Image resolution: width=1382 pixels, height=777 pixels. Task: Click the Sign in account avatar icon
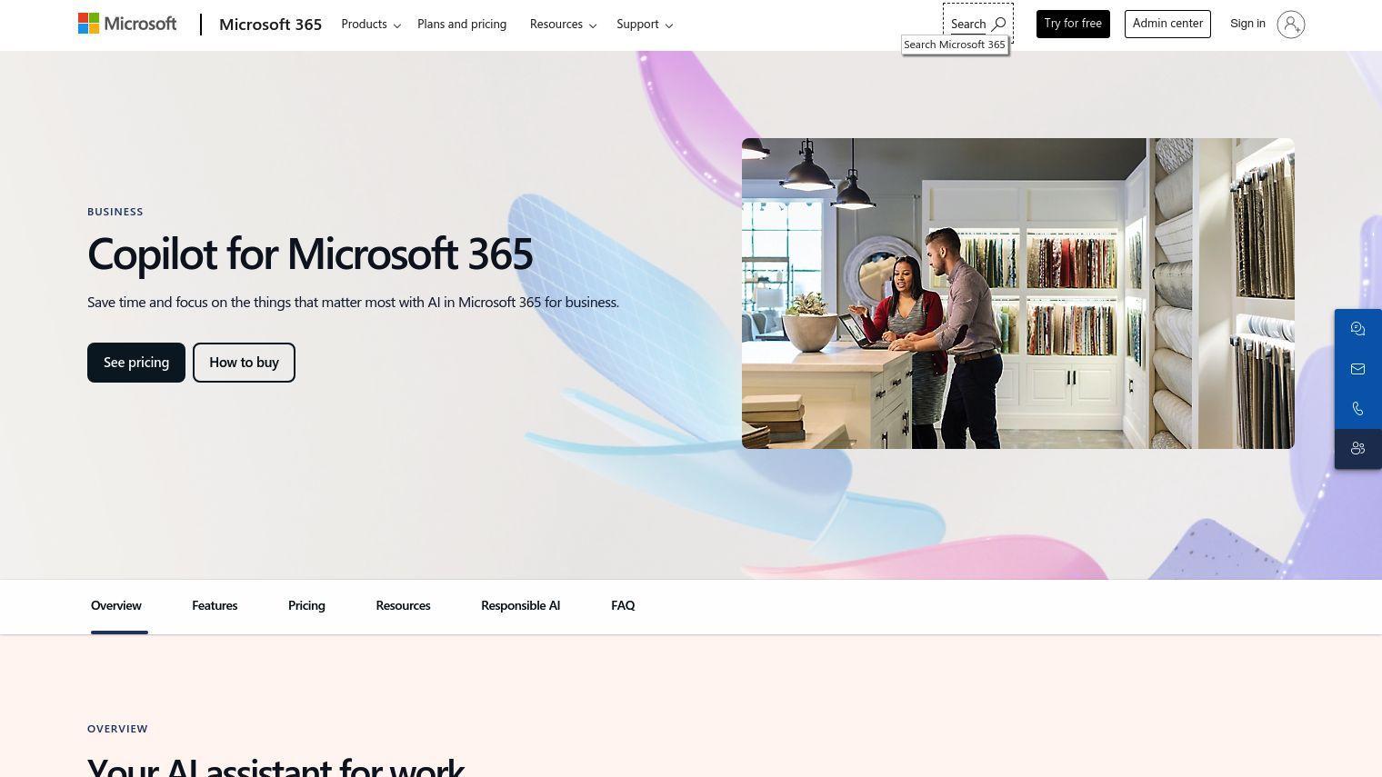point(1290,25)
